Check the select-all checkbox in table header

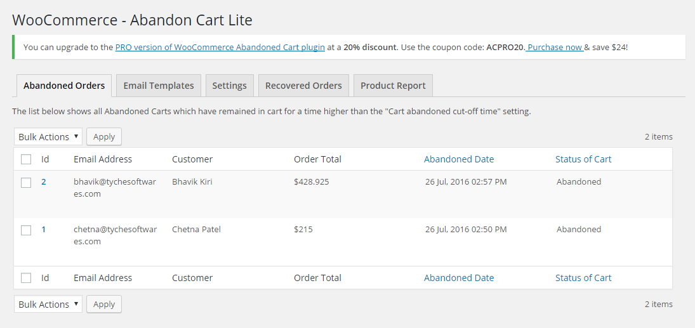26,159
